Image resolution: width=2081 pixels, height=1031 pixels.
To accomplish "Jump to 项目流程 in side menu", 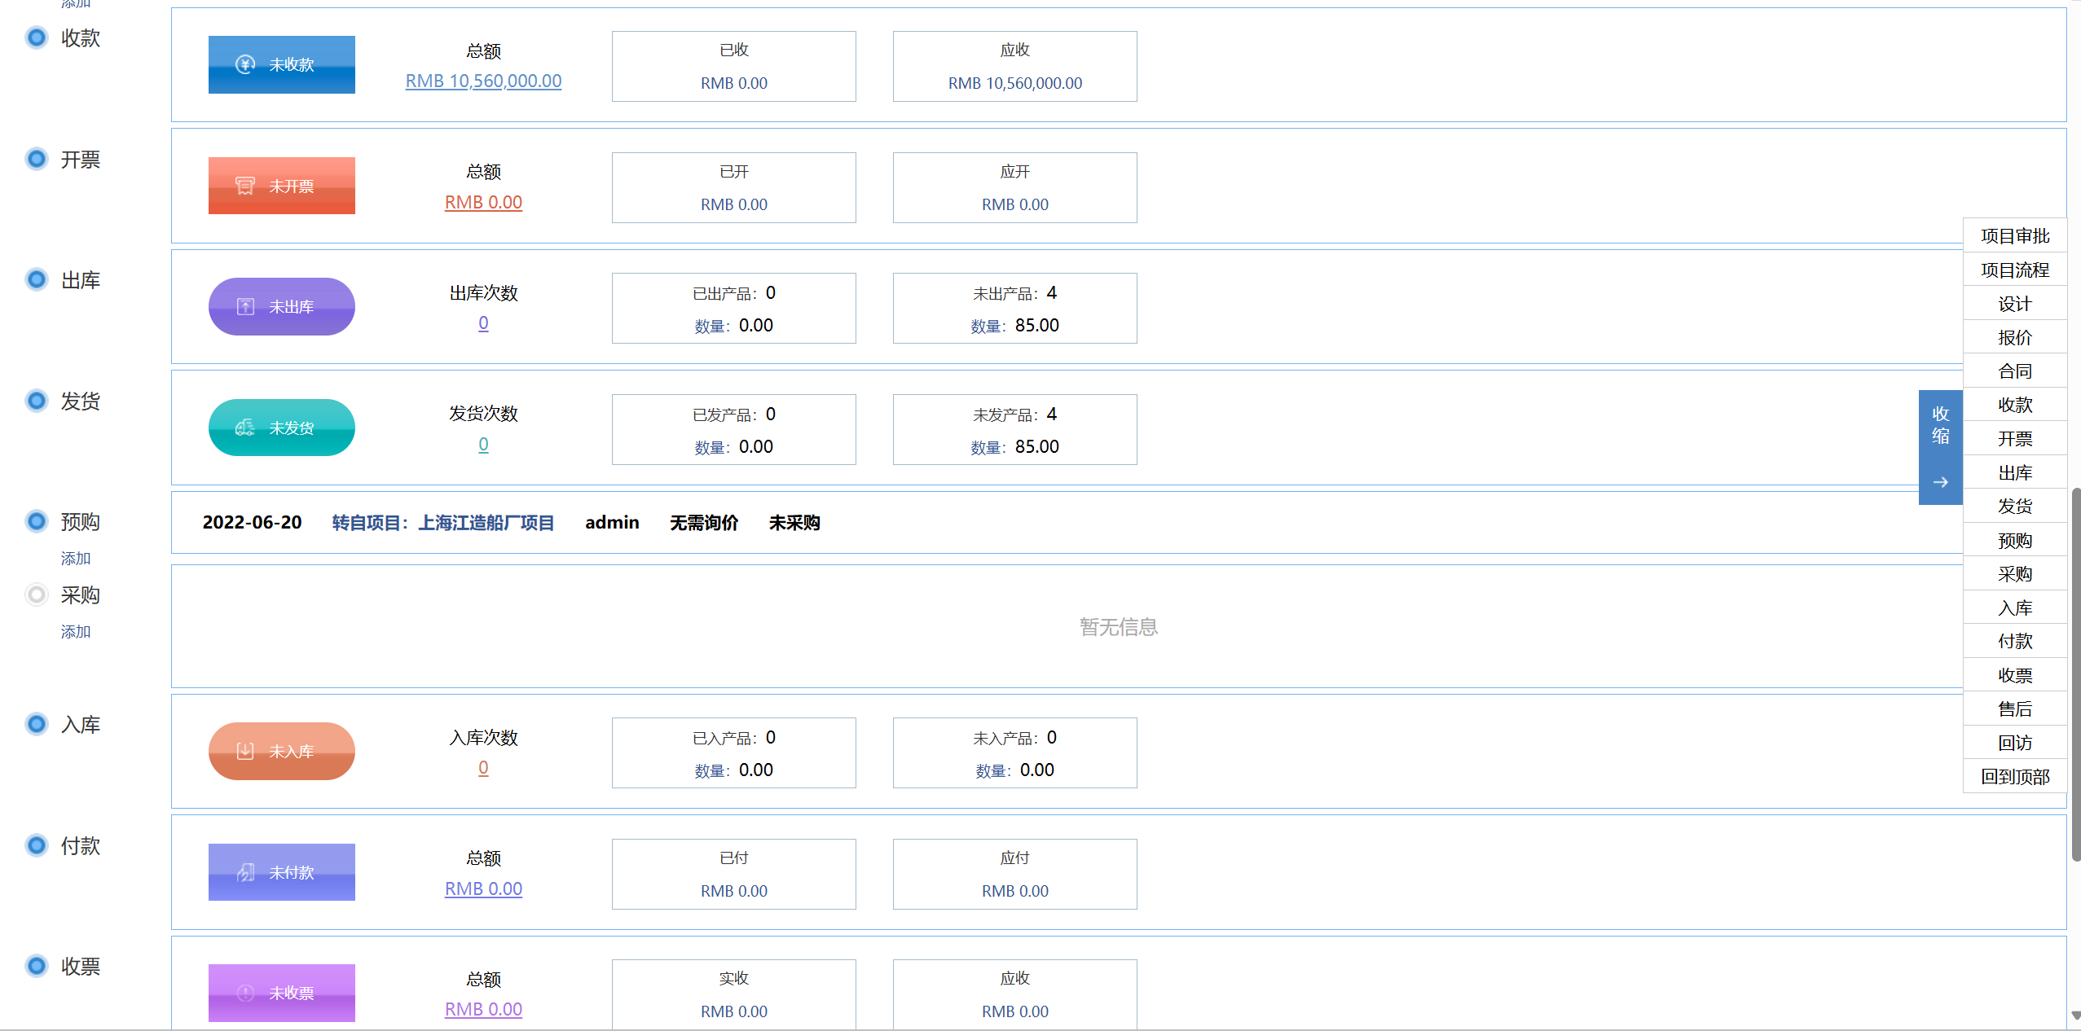I will coord(2015,270).
